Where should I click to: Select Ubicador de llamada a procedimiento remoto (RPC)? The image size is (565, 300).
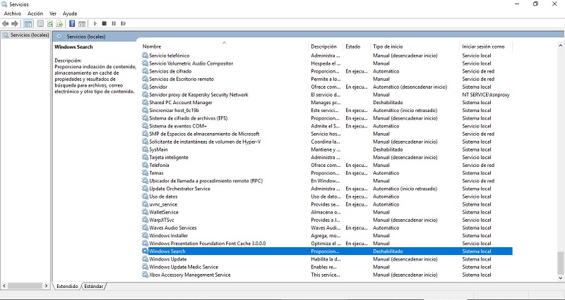(x=327, y=181)
